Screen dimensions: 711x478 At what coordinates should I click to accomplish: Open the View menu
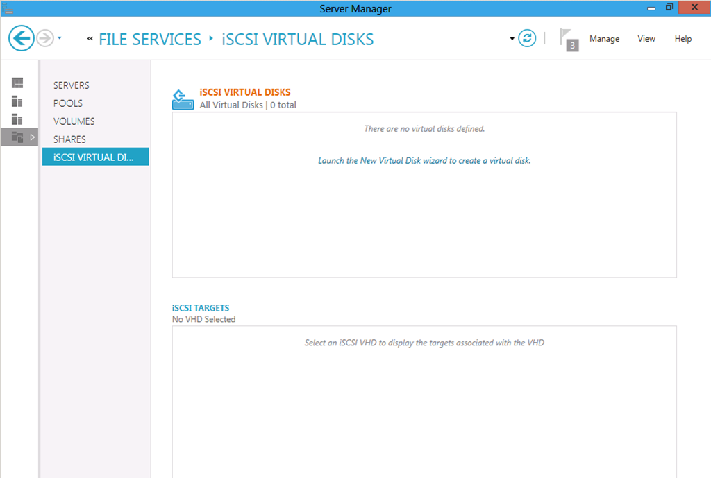point(646,39)
